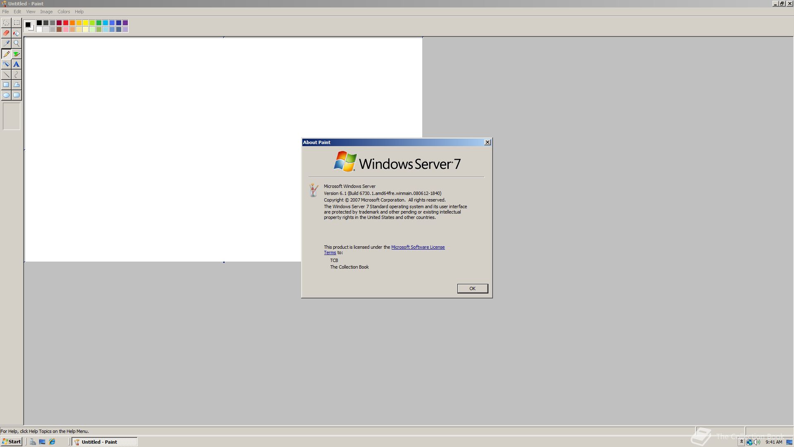
Task: Choose the Eraser tool
Action: click(x=6, y=33)
